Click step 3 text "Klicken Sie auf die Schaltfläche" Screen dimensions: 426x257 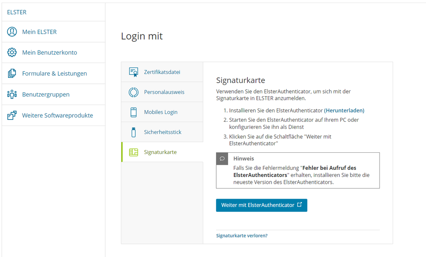click(266, 137)
